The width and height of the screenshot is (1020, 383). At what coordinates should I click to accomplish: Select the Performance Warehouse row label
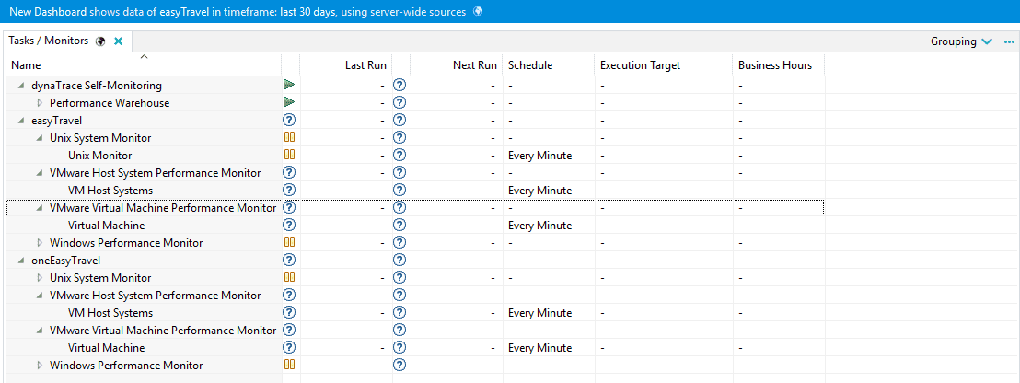coord(110,103)
